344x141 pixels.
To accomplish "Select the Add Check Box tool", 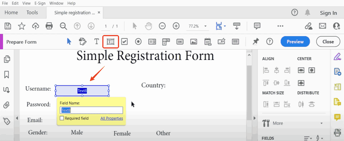I will point(124,42).
